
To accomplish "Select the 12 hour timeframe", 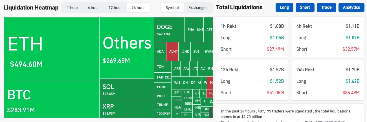I will 115,8.
